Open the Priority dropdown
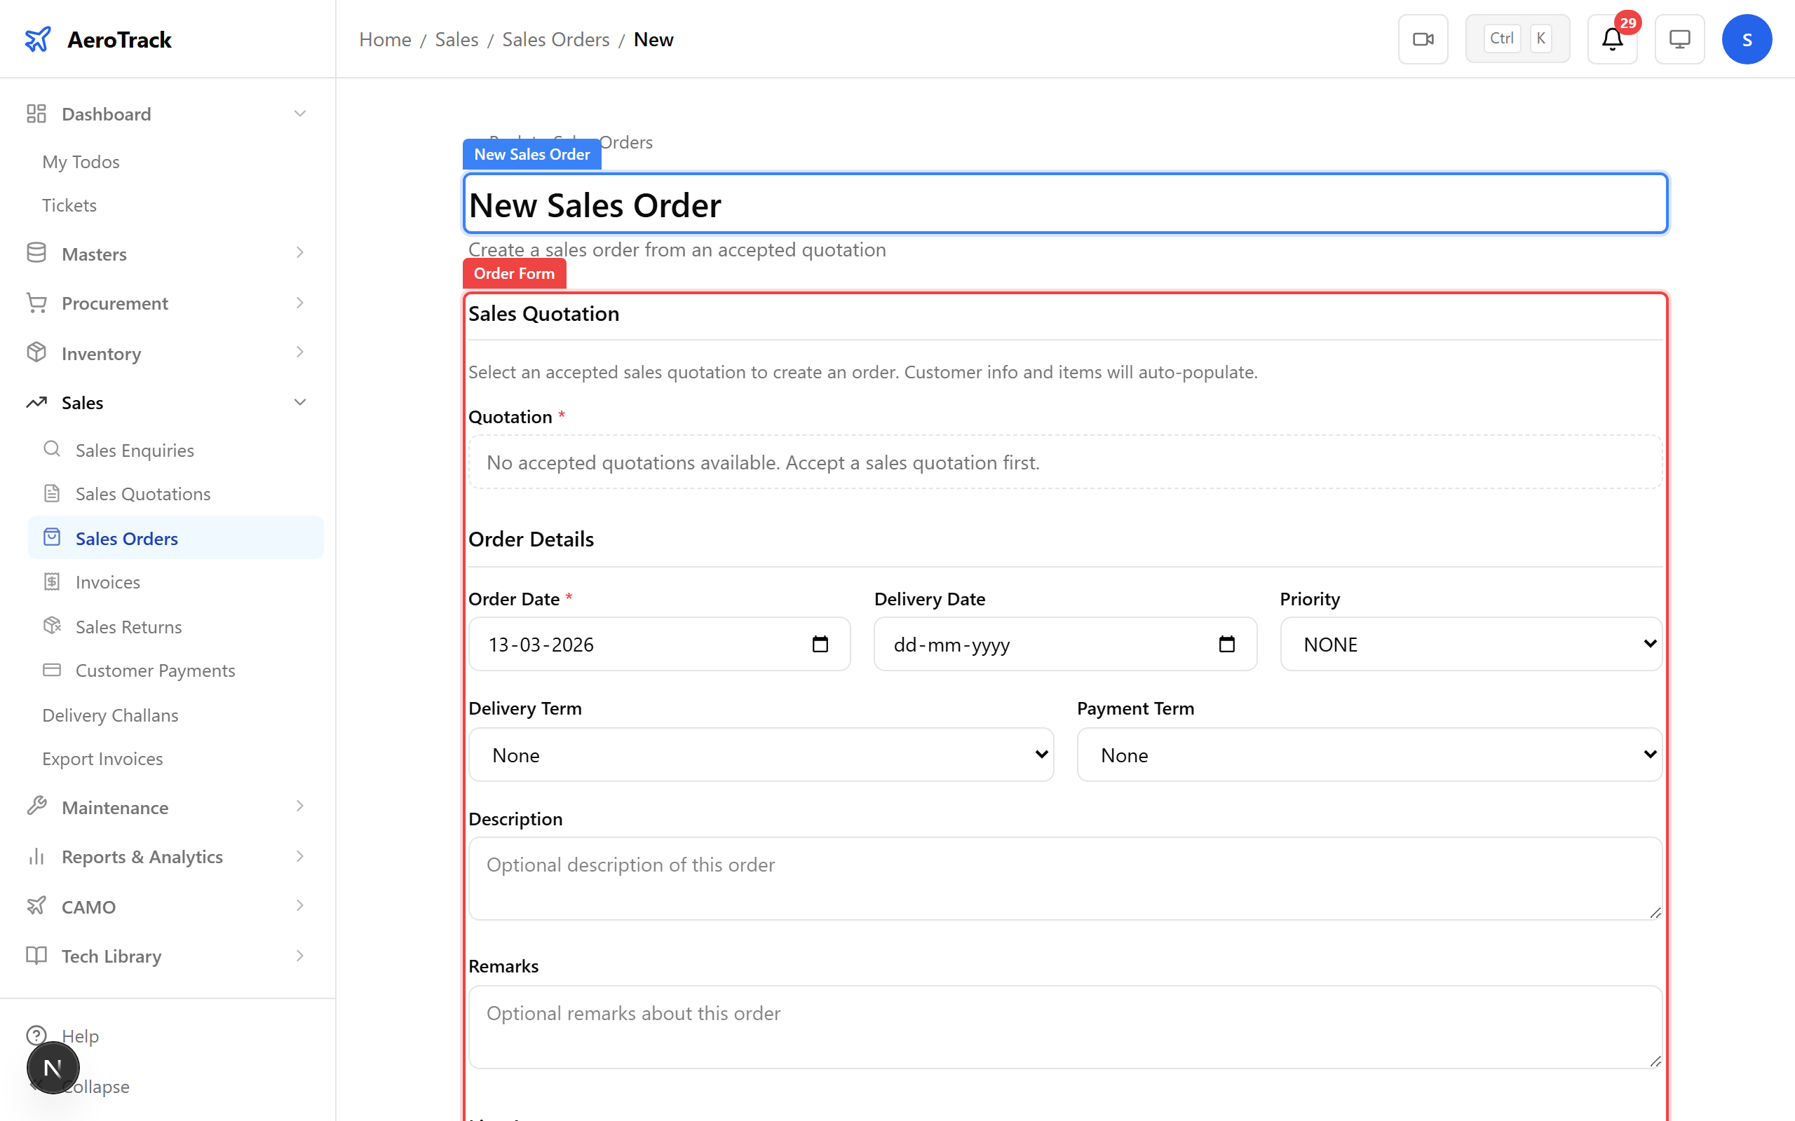 pos(1470,645)
